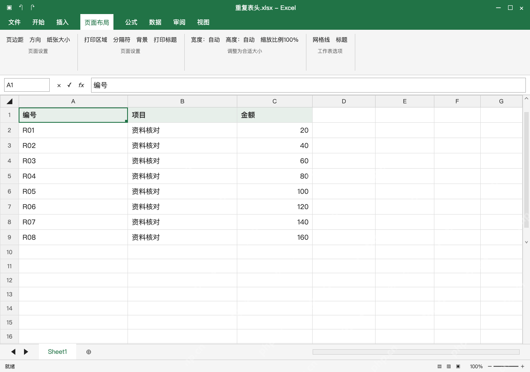The height and width of the screenshot is (372, 530).
Task: Switch to the 插入 ribbon tab
Action: (63, 22)
